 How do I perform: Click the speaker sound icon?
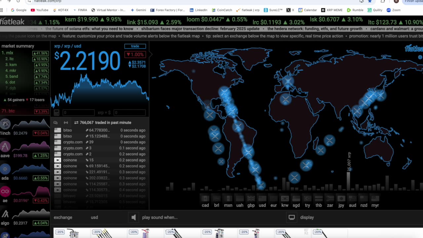point(134,217)
